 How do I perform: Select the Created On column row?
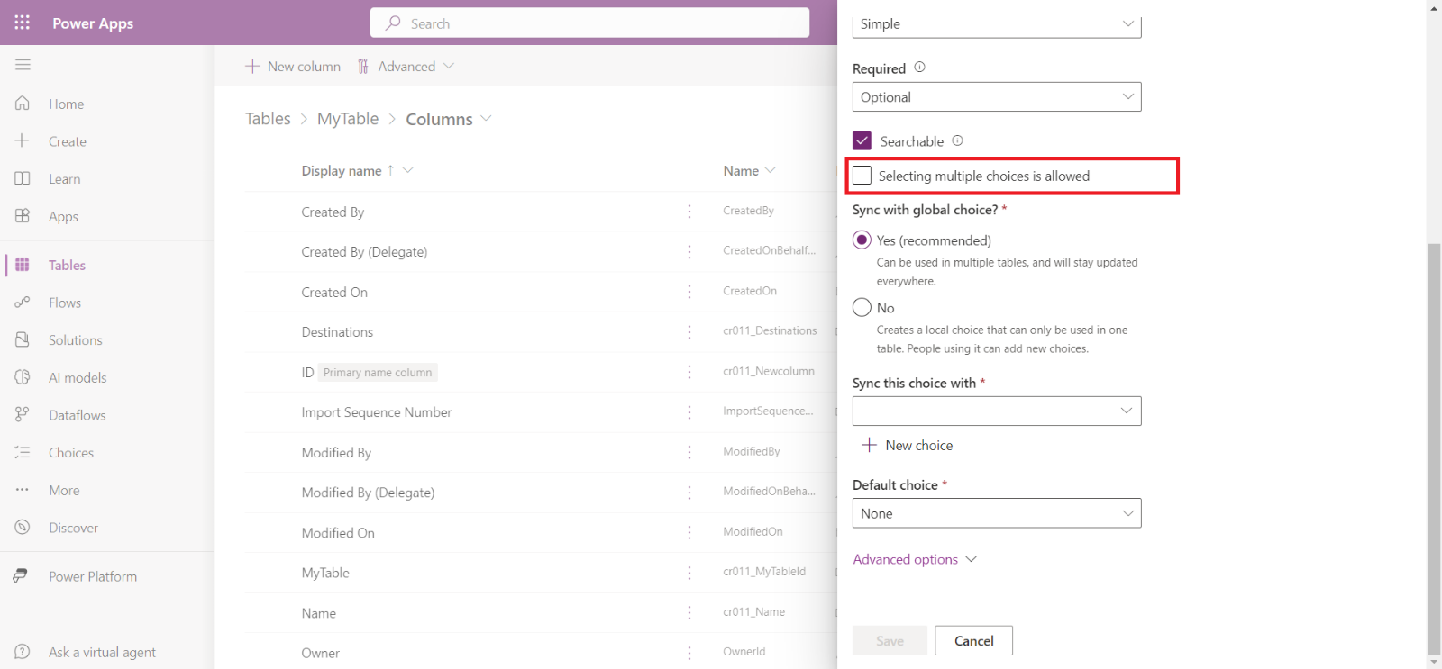click(x=541, y=292)
